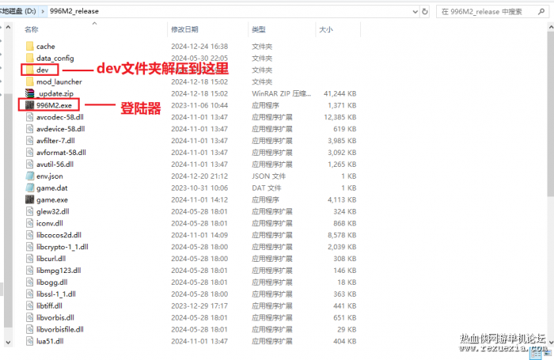Click the avfilter-7.dll file icon
Screen dimensions: 554x360
tap(30, 141)
